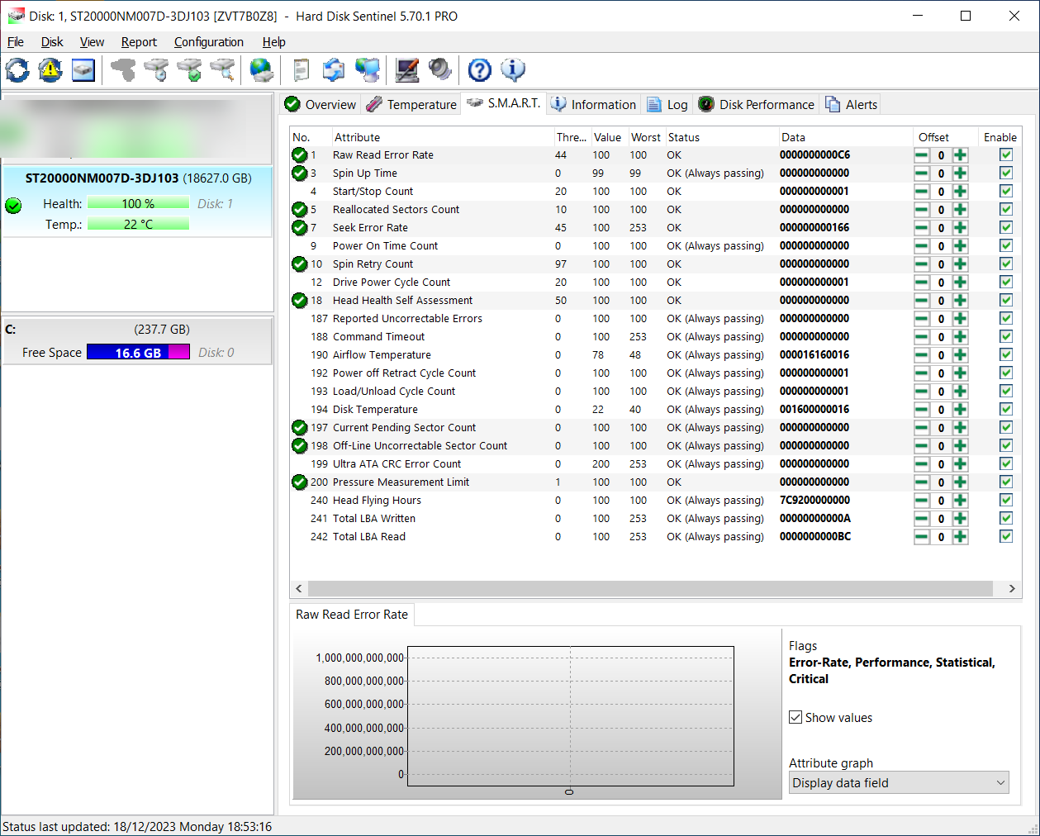Open the Attribute graph dropdown
The image size is (1040, 836).
tap(899, 783)
